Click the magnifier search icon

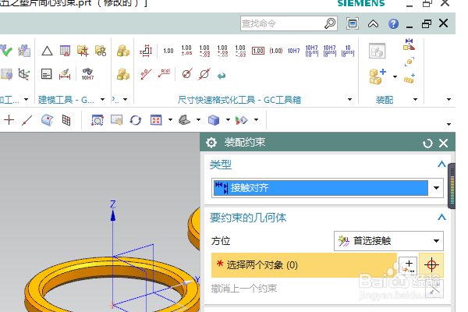pyautogui.click(x=330, y=23)
